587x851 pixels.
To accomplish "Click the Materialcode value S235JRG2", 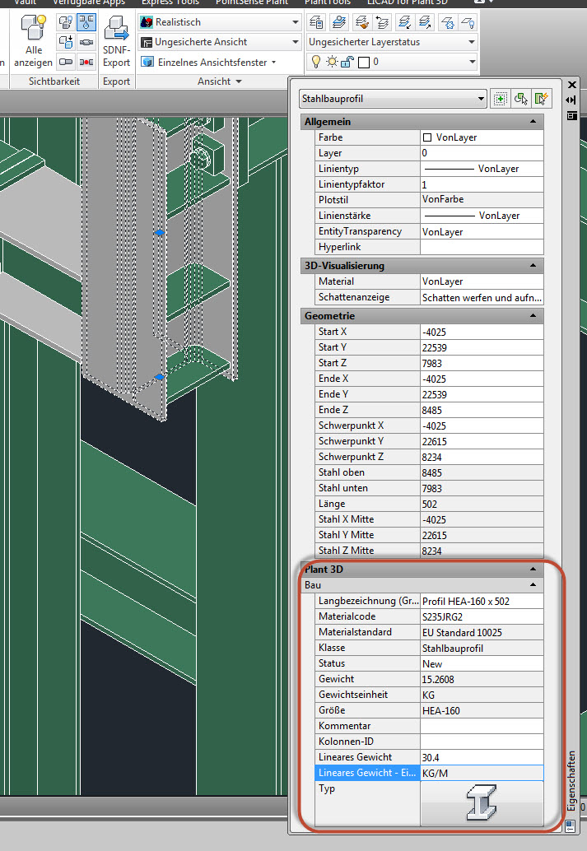I will (x=482, y=616).
